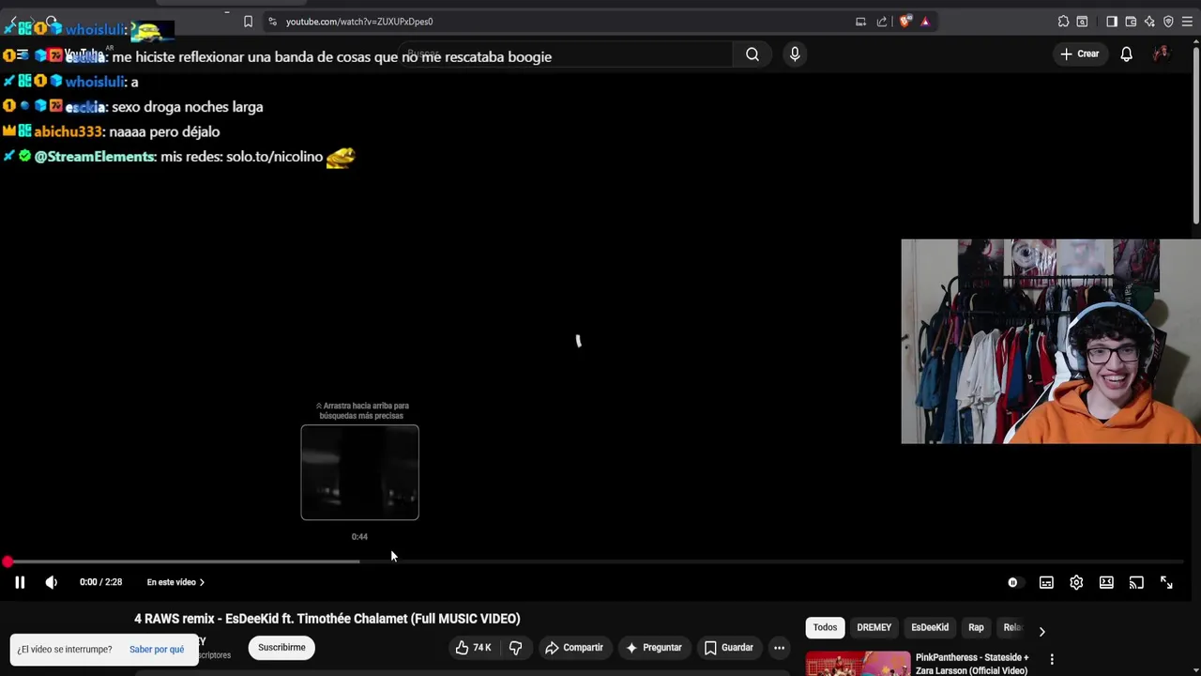Open the browser hamburger main menu

(1187, 22)
